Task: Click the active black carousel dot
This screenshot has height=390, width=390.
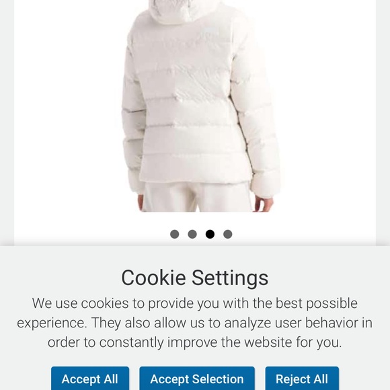Action: point(210,234)
